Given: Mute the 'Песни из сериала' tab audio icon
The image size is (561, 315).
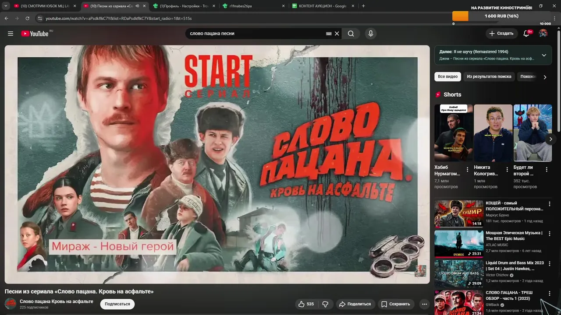Looking at the screenshot, I should pyautogui.click(x=137, y=6).
